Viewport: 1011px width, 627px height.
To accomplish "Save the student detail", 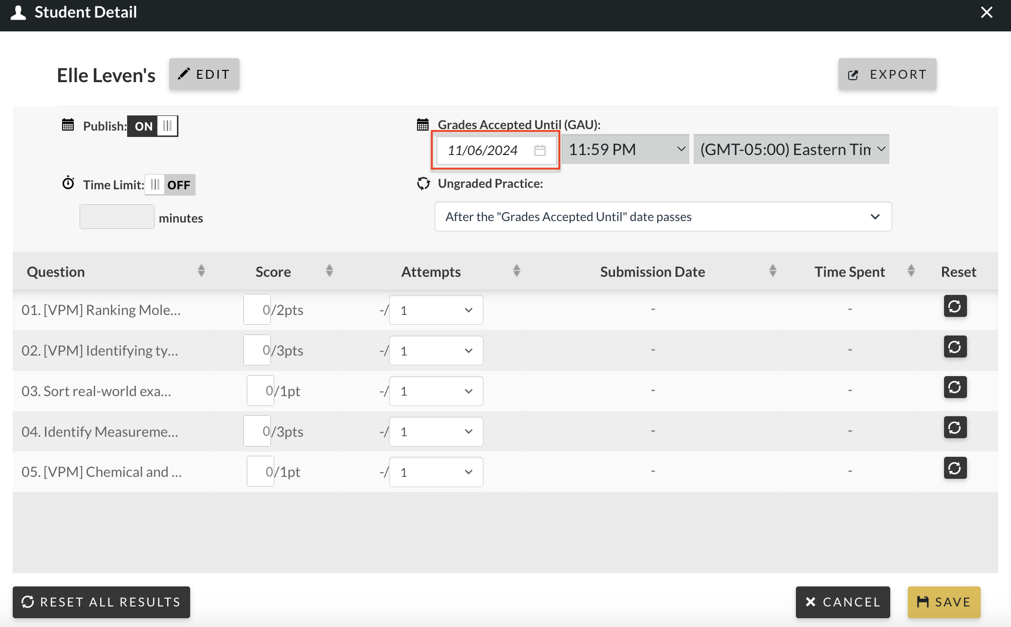I will pyautogui.click(x=944, y=602).
